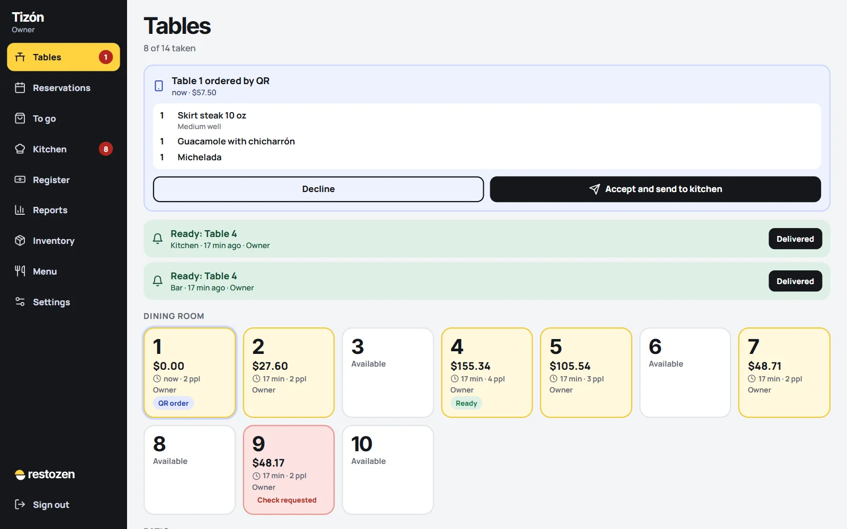This screenshot has width=847, height=529.
Task: Click bell icon on Kitchen ready alert
Action: point(158,239)
